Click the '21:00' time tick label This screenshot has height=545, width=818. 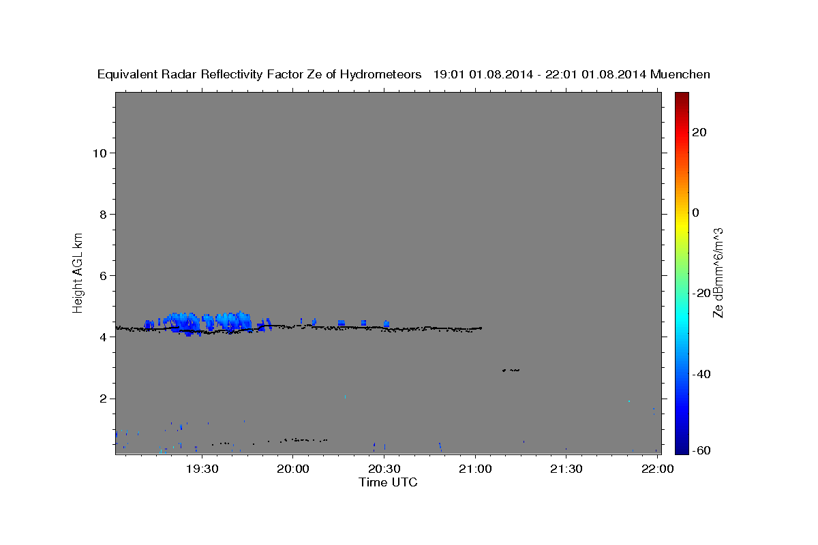pos(475,469)
